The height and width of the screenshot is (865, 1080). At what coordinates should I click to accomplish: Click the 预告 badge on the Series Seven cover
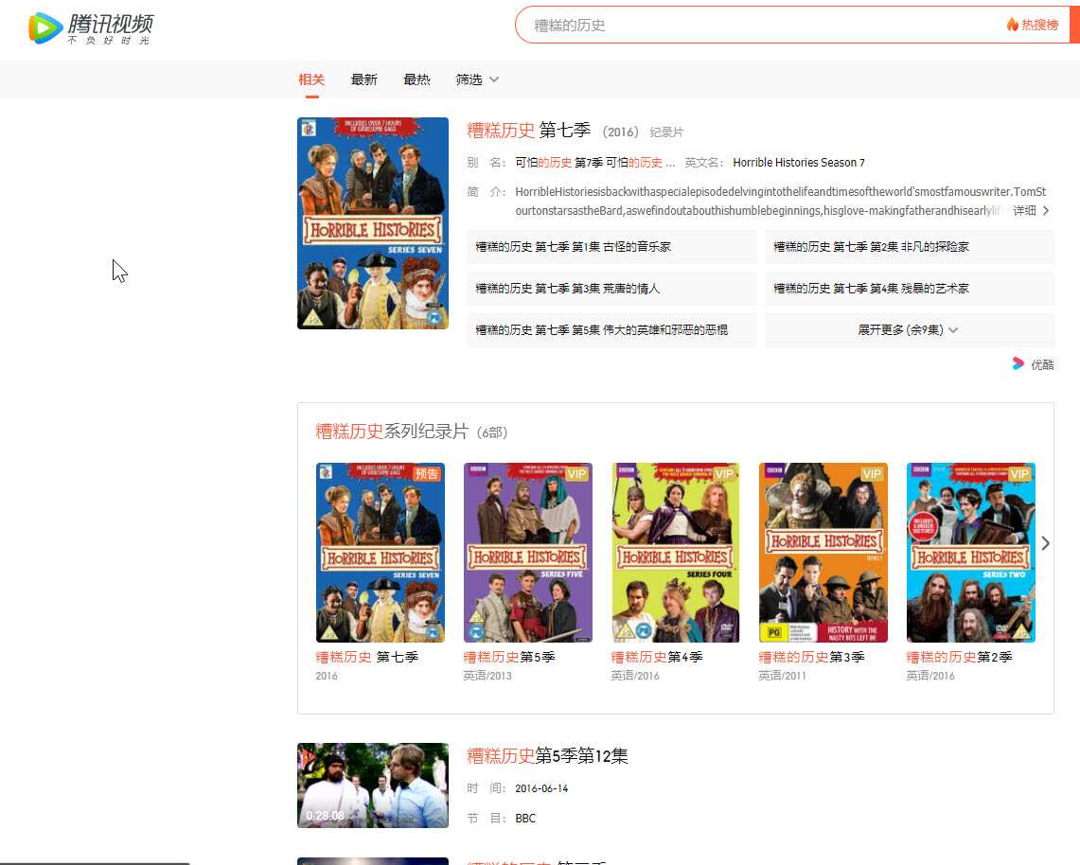[x=428, y=473]
